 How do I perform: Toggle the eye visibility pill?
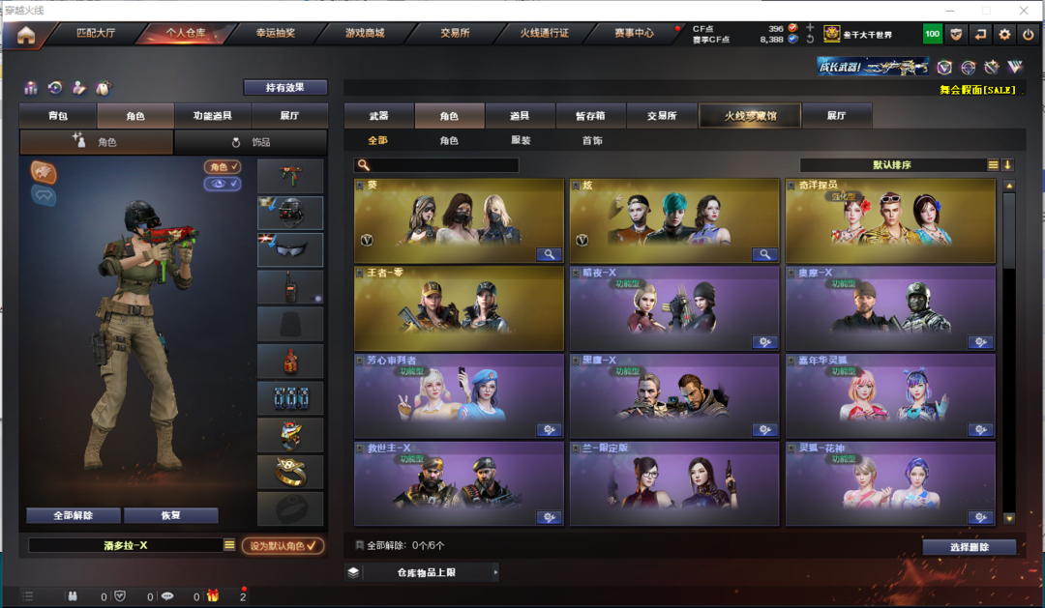tap(223, 184)
